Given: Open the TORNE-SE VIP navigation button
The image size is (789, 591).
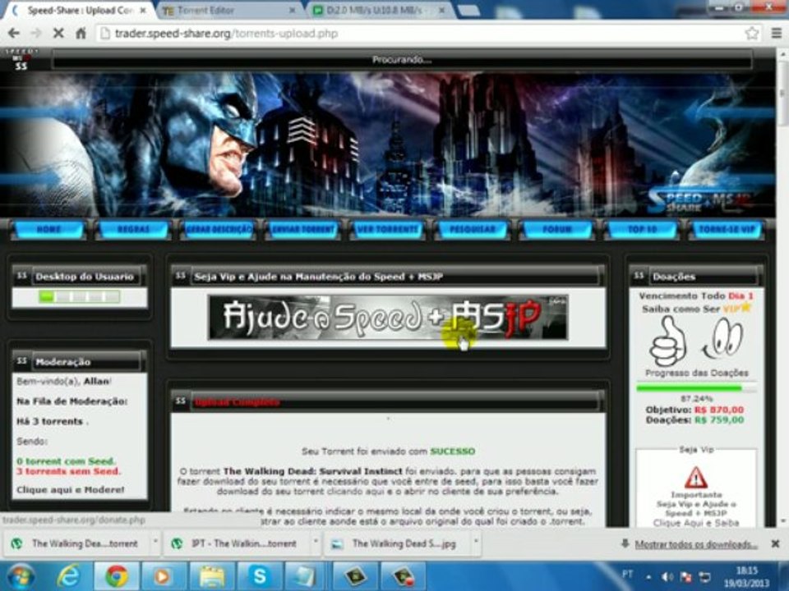Looking at the screenshot, I should coord(727,229).
